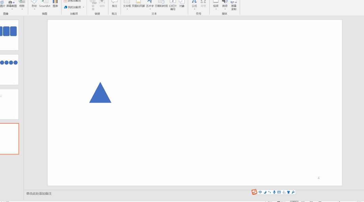Insert 艺术字 WordArt
This screenshot has width=364, height=202.
[150, 4]
